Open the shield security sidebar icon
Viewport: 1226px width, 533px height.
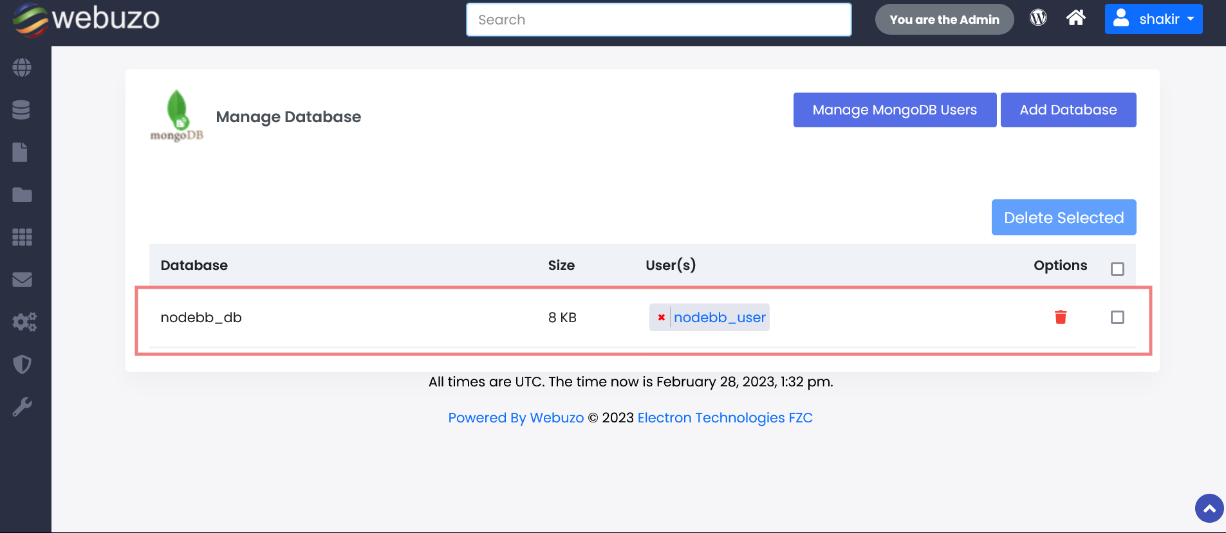[22, 365]
